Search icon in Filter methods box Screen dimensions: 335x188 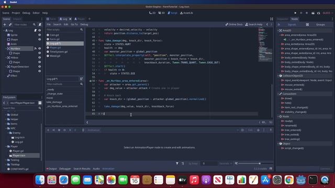(x=82, y=84)
